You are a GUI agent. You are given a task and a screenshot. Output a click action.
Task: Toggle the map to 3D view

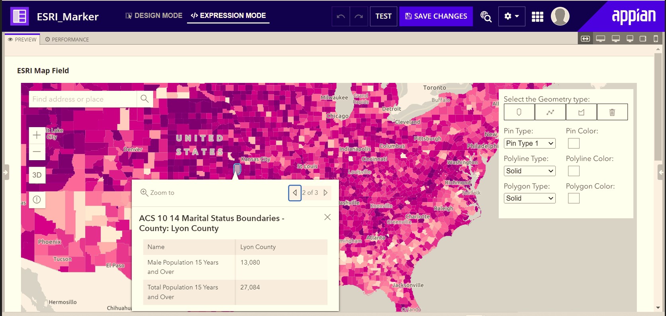tap(37, 175)
